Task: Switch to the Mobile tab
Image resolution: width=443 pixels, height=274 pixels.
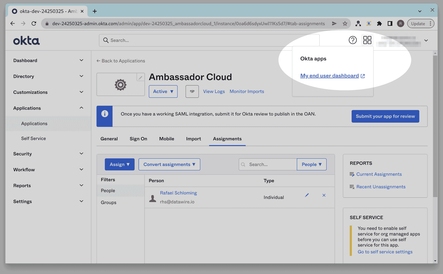Action: point(167,139)
